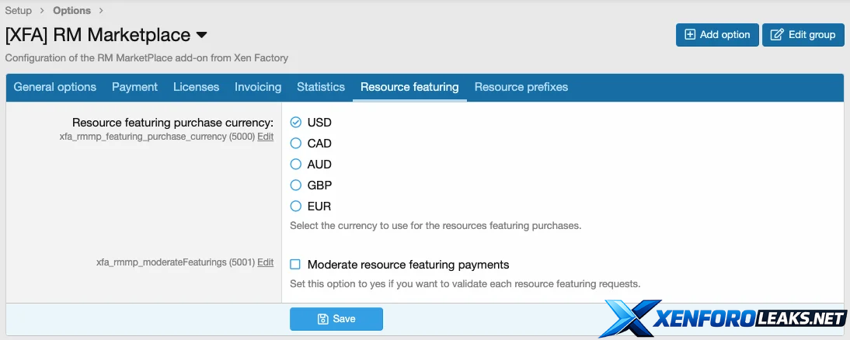Select the USD currency radio button

(x=295, y=123)
